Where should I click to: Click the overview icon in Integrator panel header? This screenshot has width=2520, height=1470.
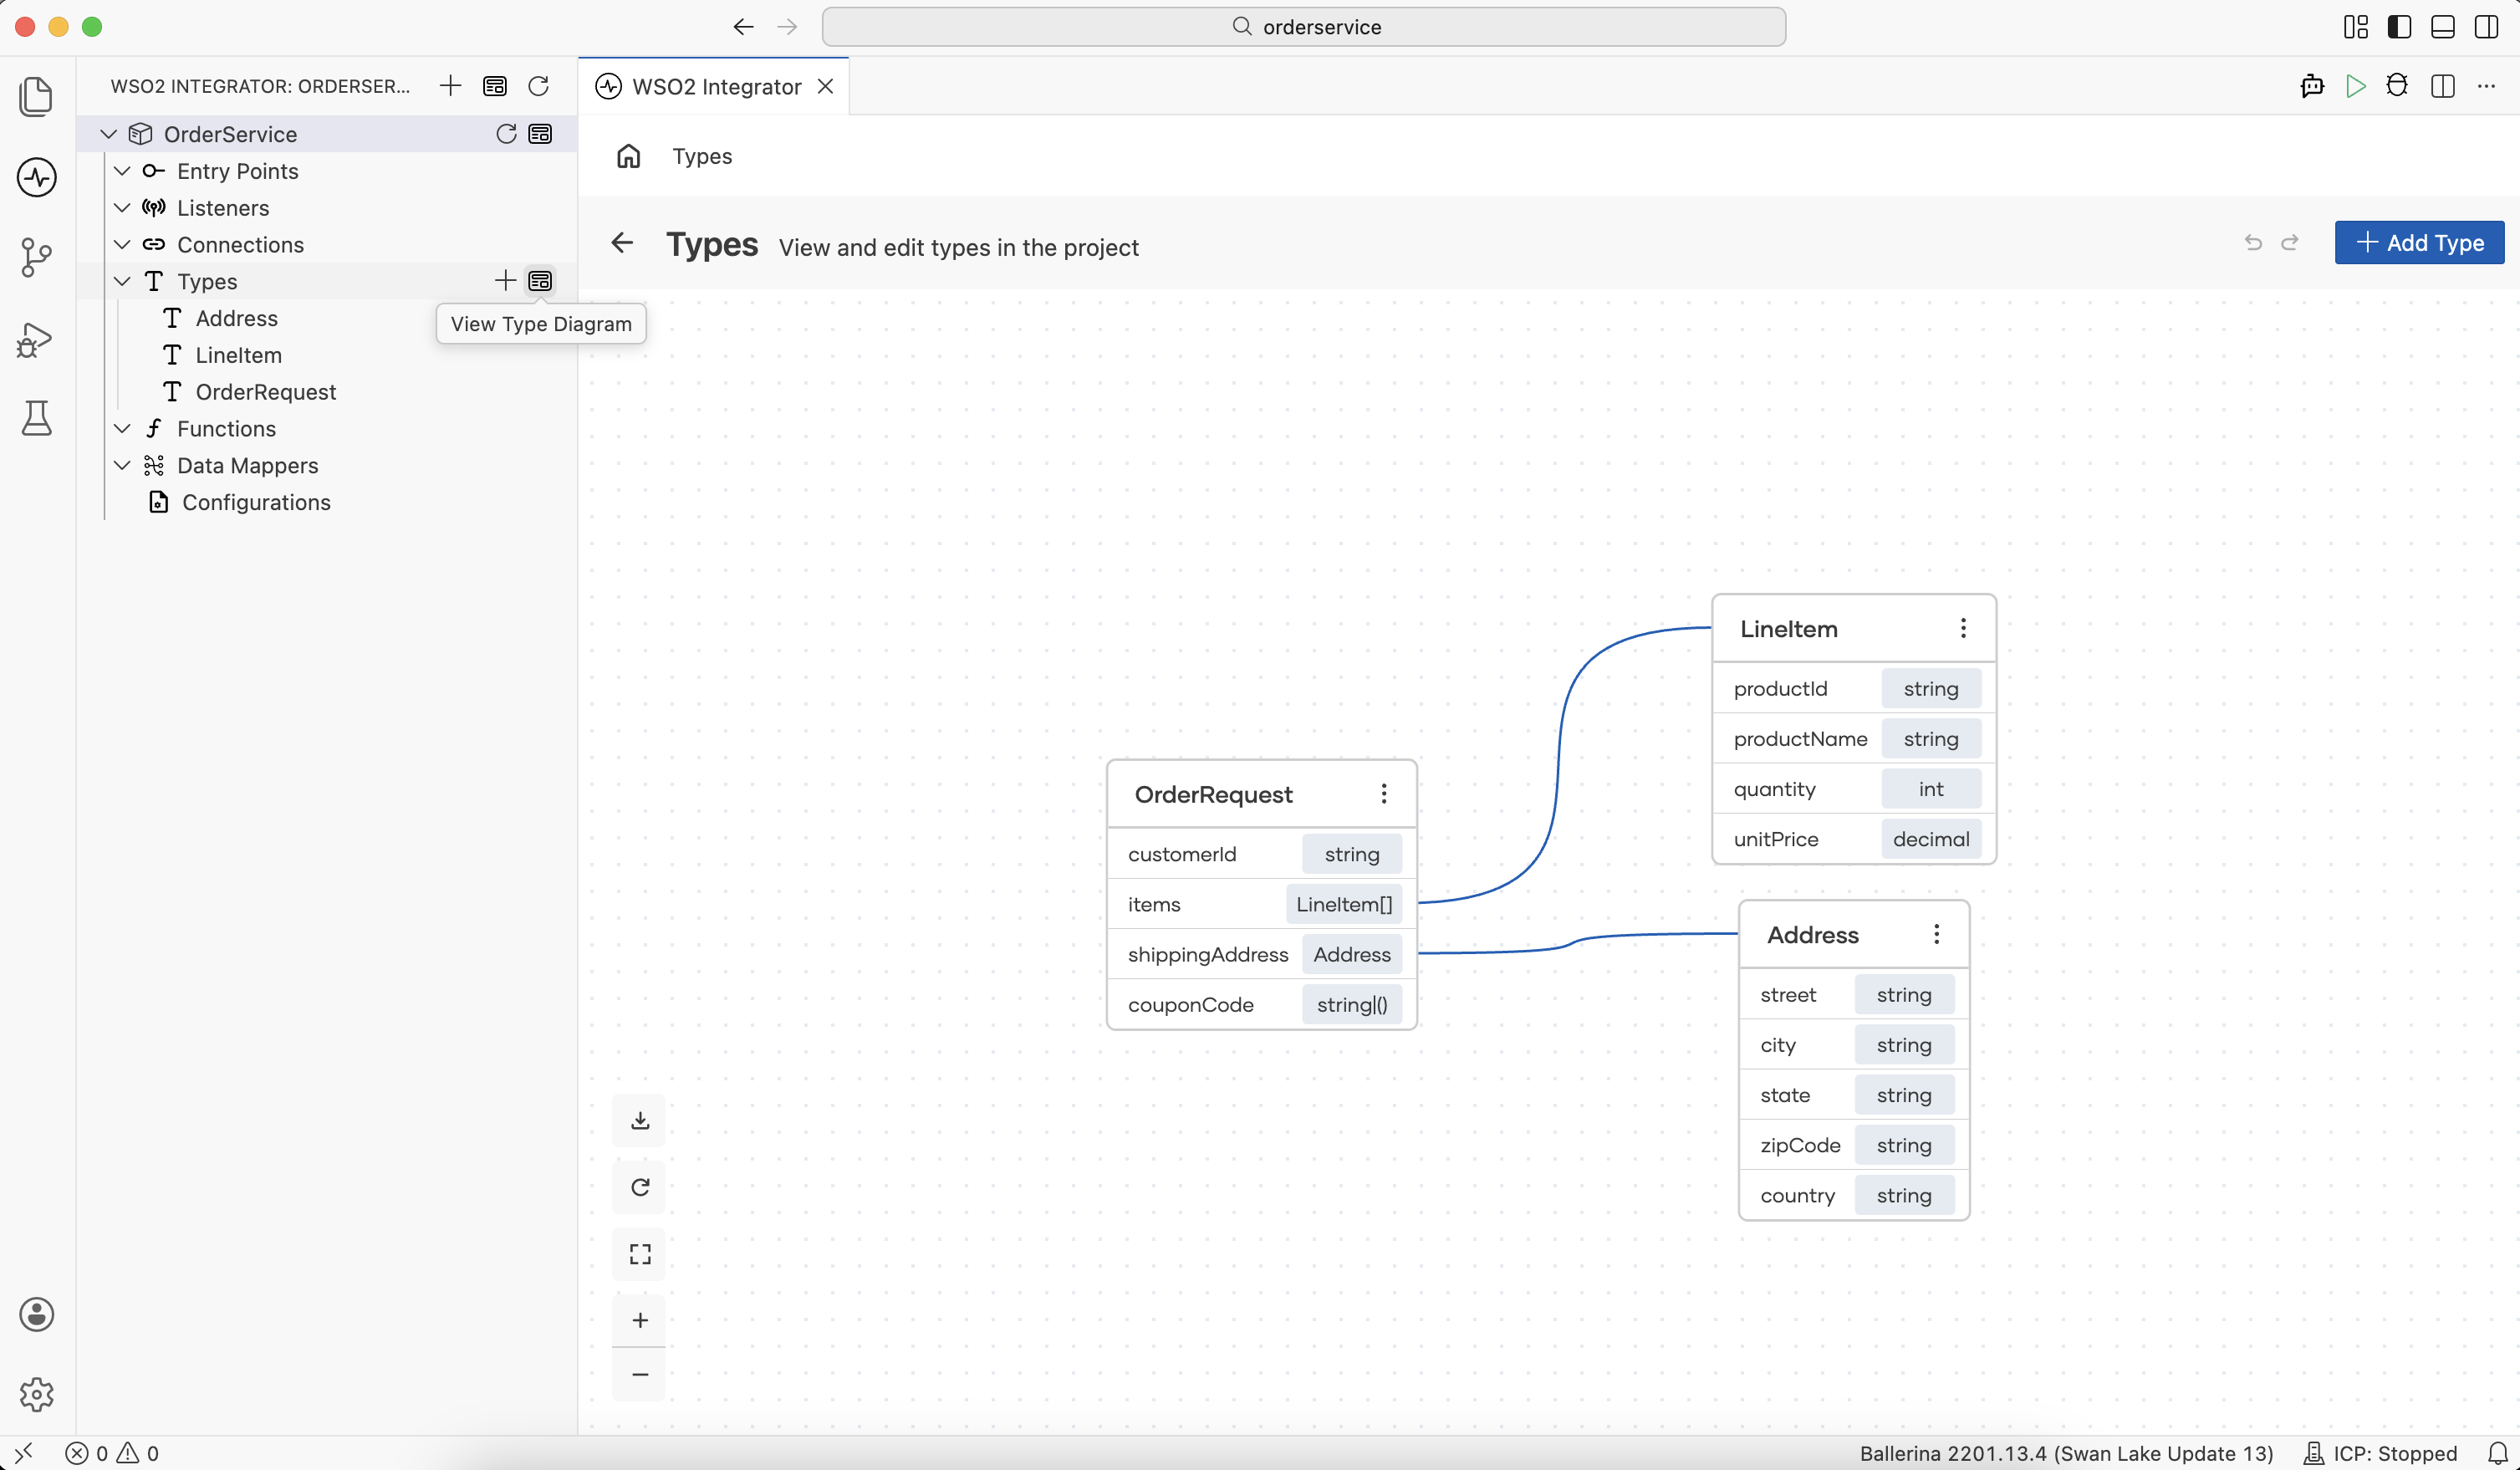(494, 86)
